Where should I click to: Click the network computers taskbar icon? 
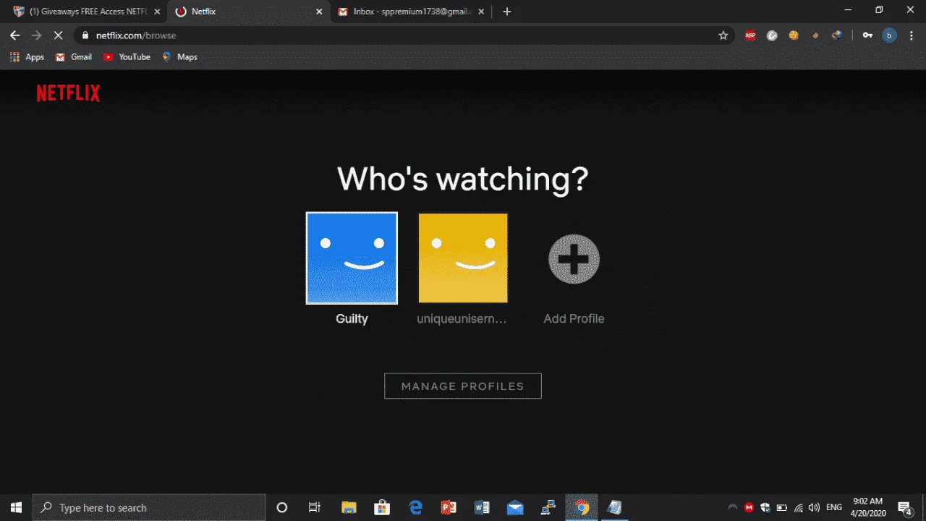point(548,507)
